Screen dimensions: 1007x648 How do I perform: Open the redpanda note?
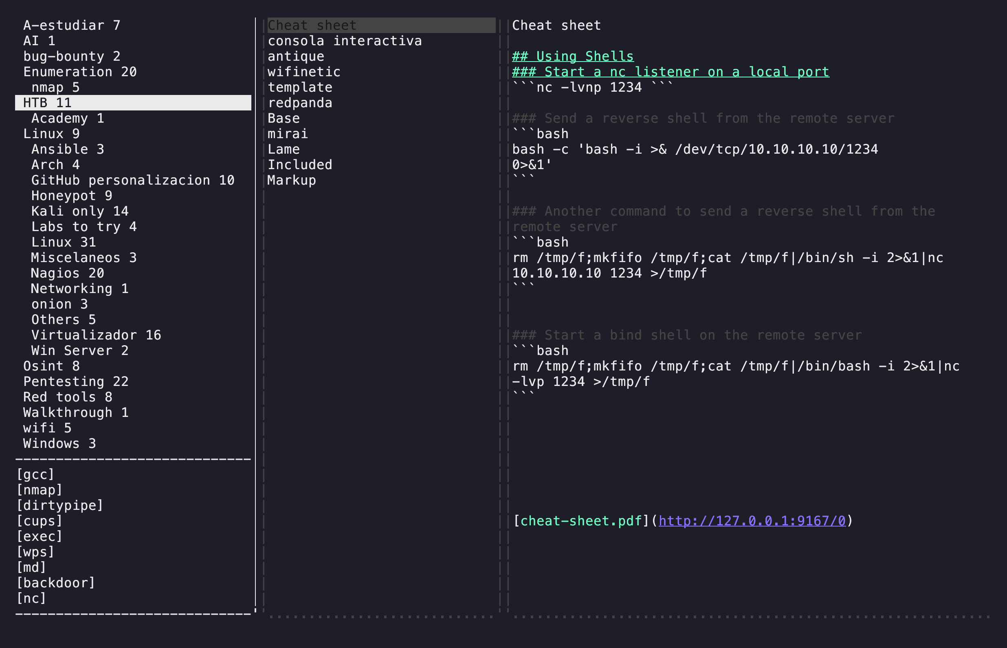pyautogui.click(x=300, y=103)
